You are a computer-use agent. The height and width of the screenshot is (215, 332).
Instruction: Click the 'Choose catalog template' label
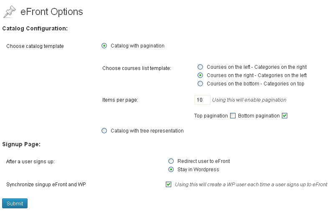point(35,46)
